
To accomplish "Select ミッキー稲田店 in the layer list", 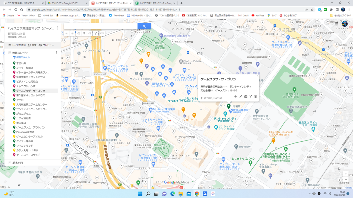I will (x=25, y=68).
